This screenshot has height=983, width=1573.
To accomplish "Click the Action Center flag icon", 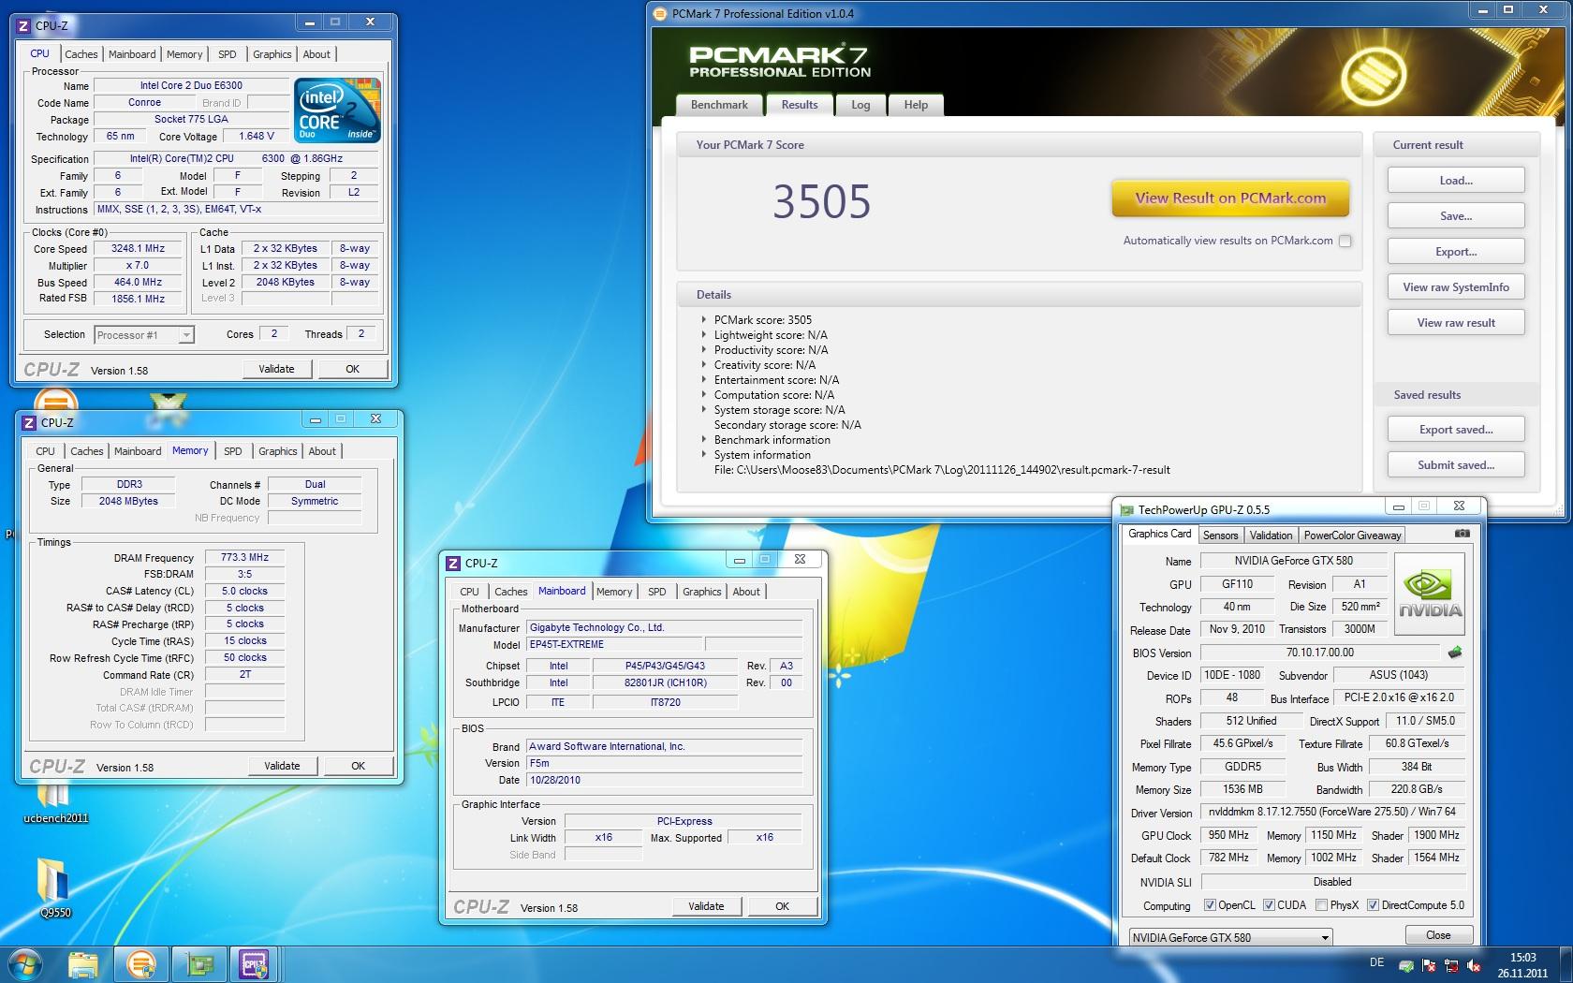I will click(x=1429, y=965).
